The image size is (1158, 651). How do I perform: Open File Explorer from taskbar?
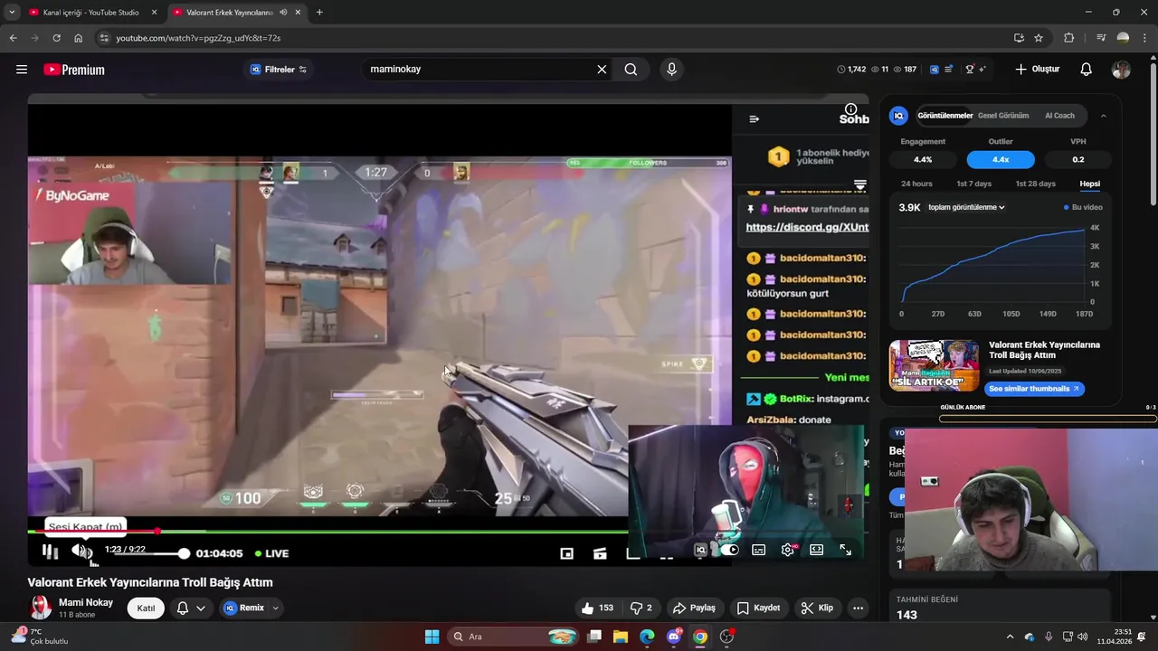pos(621,637)
